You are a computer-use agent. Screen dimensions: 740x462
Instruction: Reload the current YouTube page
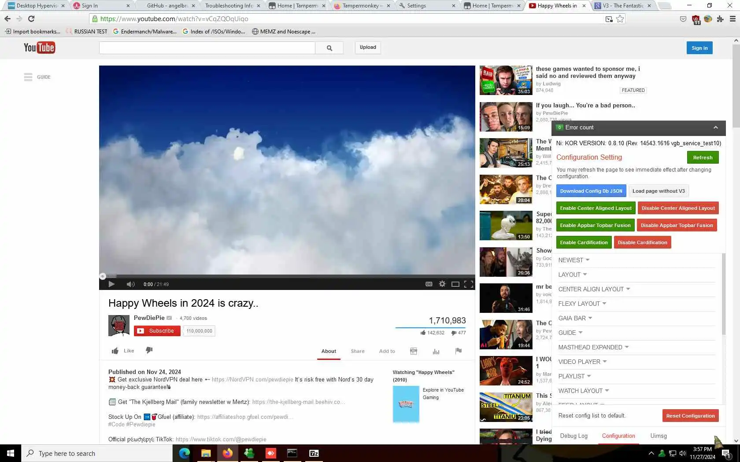point(31,19)
